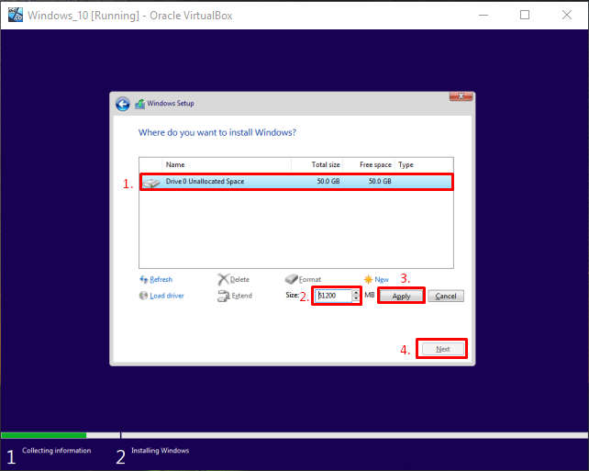
Task: Click the Free space column header
Action: (x=375, y=165)
